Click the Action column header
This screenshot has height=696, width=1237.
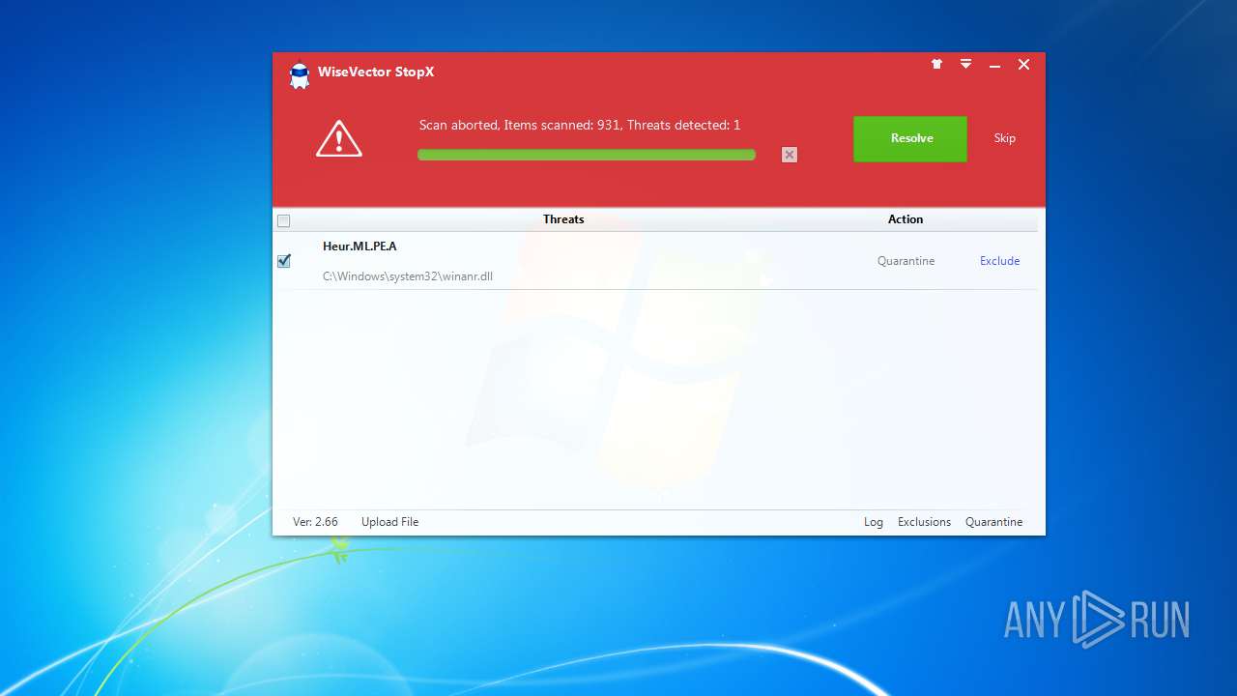[906, 219]
